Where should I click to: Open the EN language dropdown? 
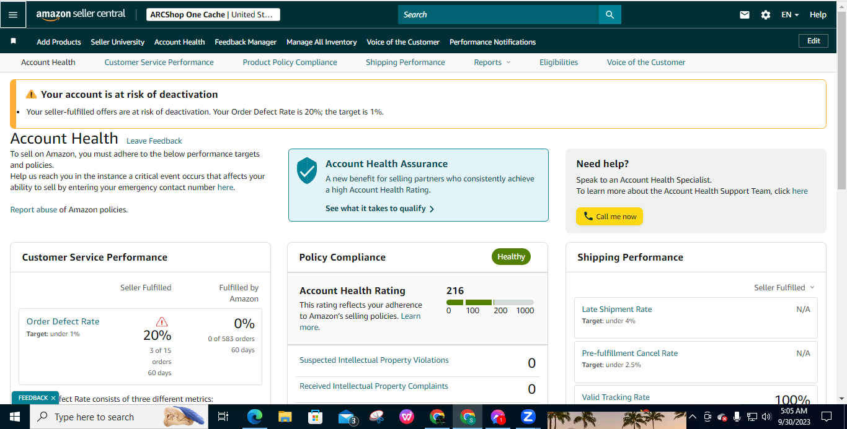point(790,15)
